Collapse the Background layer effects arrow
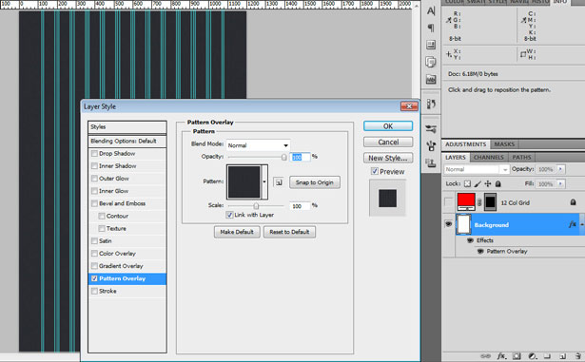Screen dimensions: 585x362 click(581, 224)
